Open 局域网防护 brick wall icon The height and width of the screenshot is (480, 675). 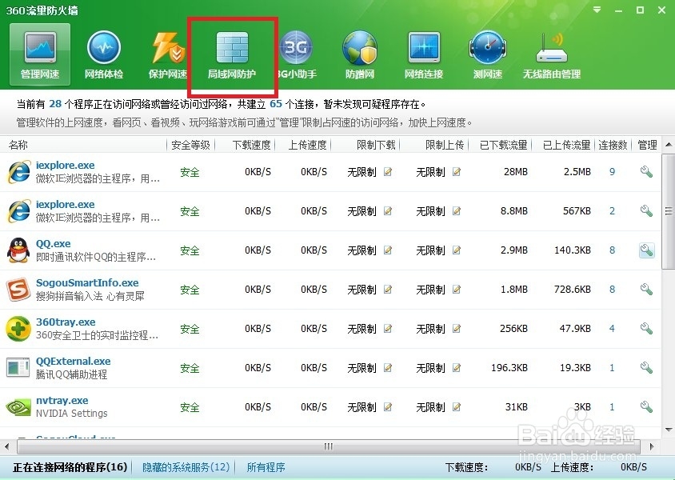click(x=232, y=55)
